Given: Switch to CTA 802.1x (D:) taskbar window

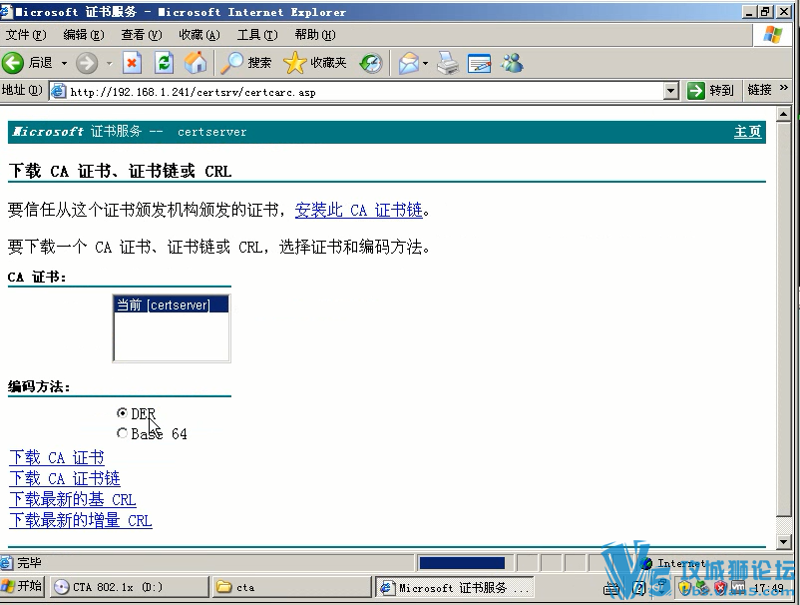Looking at the screenshot, I should 130,587.
